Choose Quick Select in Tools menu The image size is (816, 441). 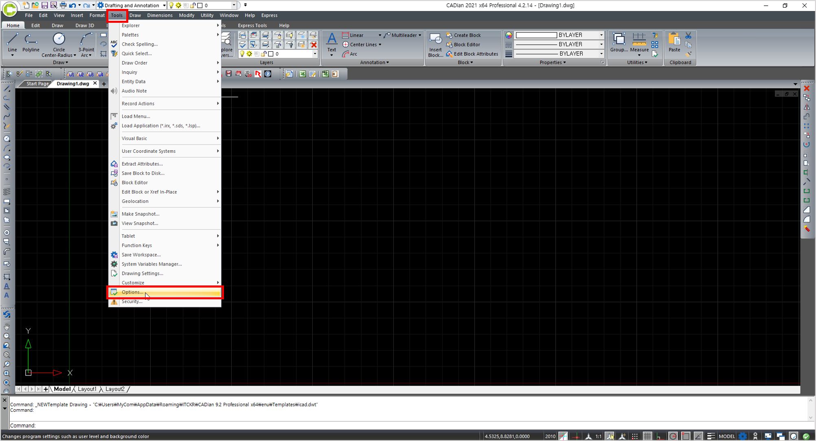(x=165, y=53)
